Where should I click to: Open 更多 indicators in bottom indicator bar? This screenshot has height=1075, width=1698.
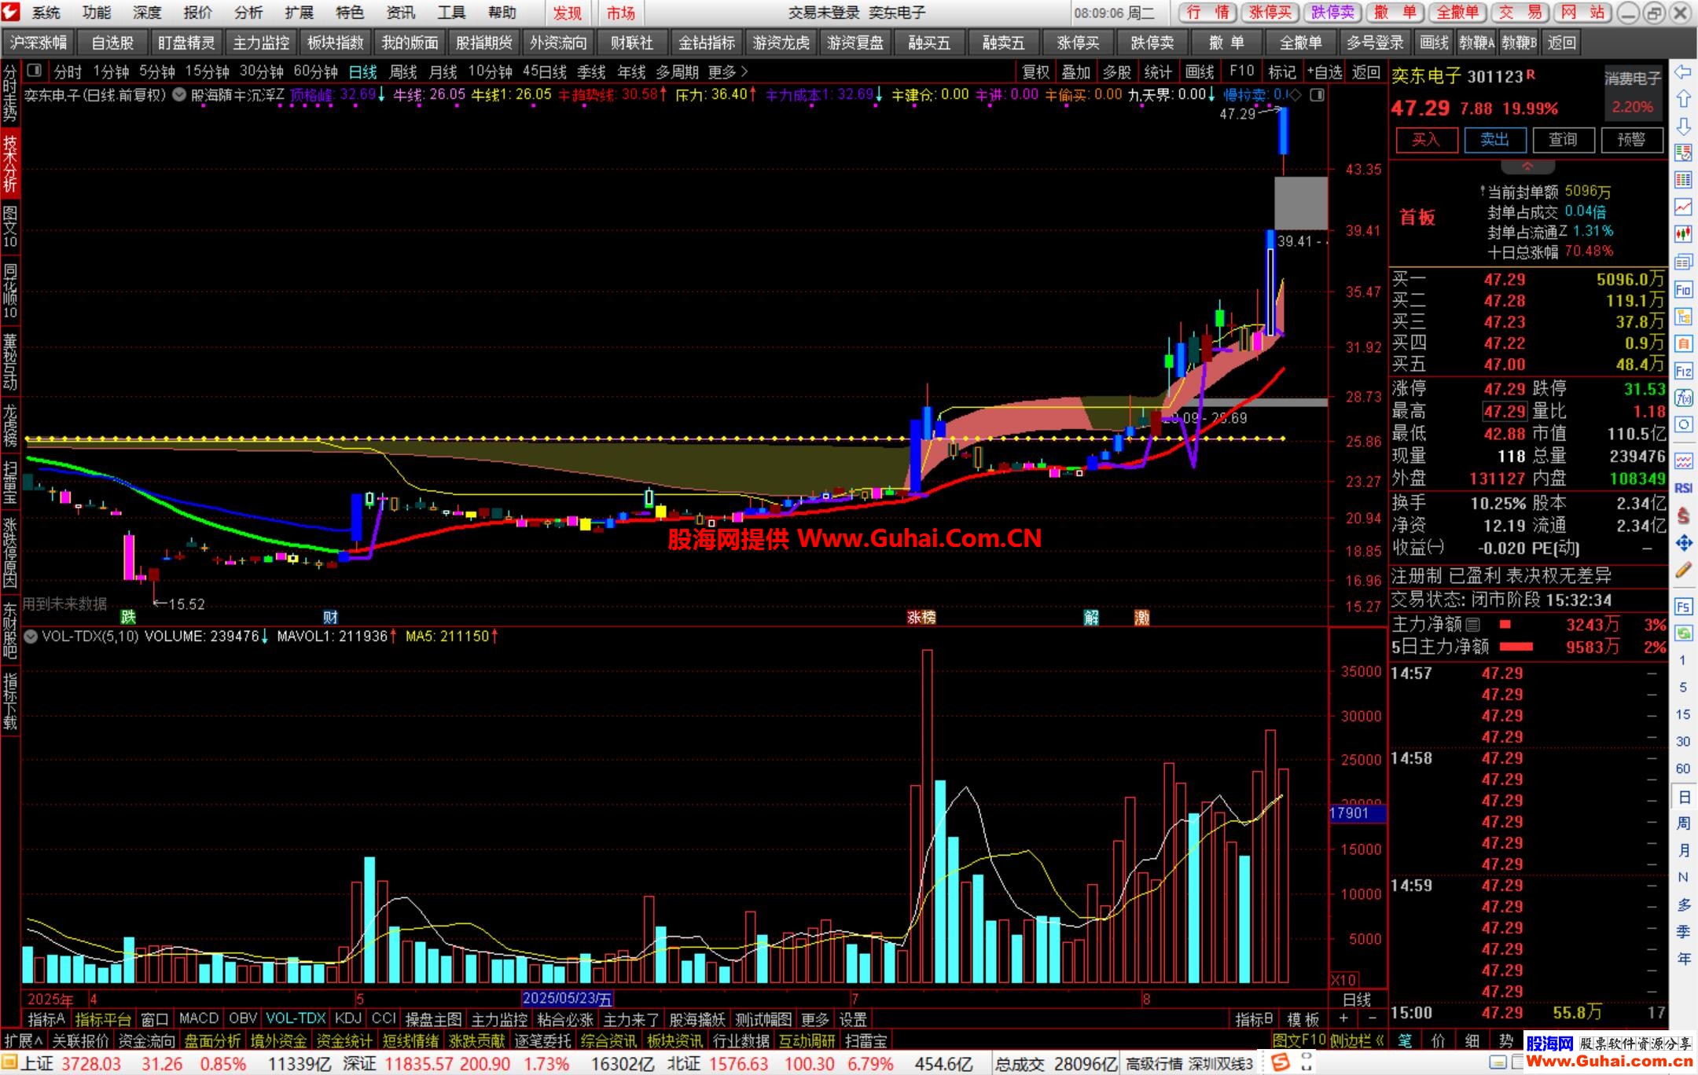pos(814,1019)
